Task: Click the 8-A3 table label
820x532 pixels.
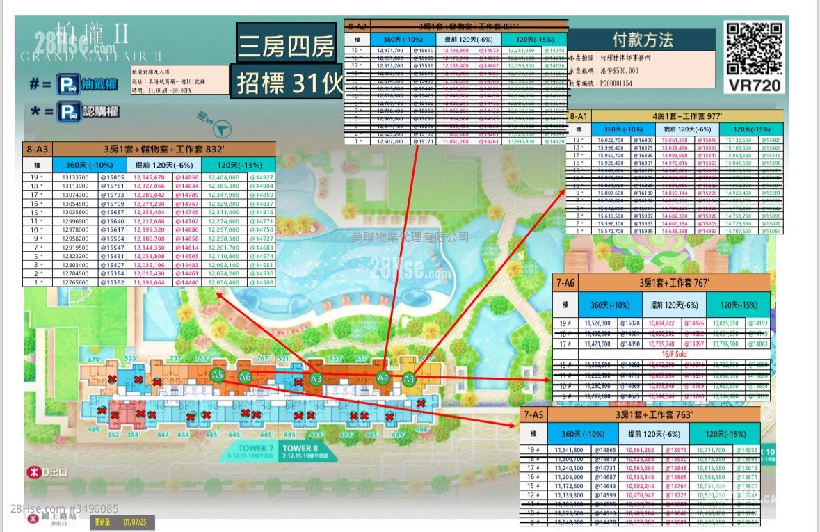Action: 37,150
